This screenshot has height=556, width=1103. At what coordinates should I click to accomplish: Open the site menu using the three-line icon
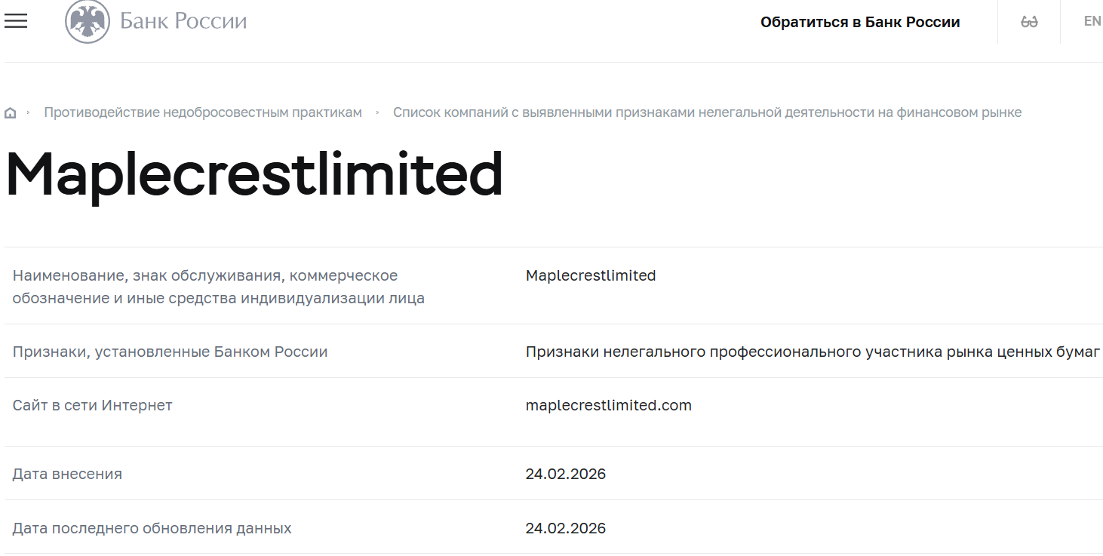pyautogui.click(x=16, y=21)
